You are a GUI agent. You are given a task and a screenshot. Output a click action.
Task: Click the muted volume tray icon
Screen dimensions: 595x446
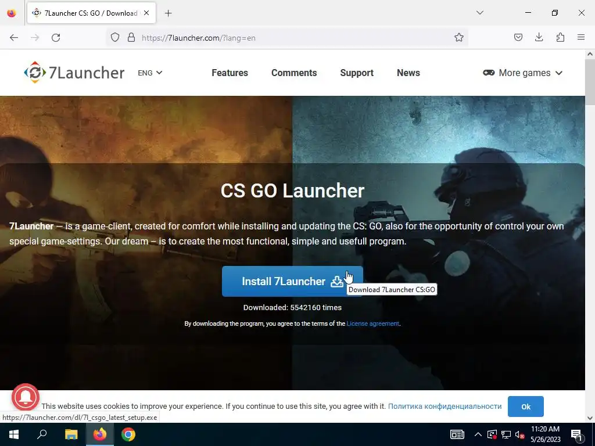[x=519, y=434]
